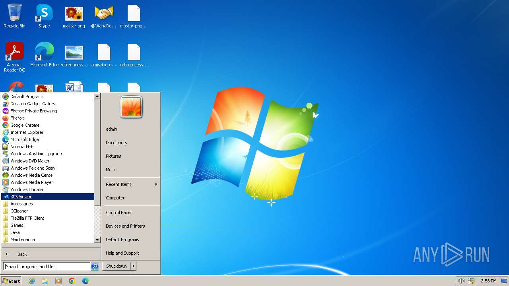Select the armyringto... desktop file

click(x=104, y=55)
